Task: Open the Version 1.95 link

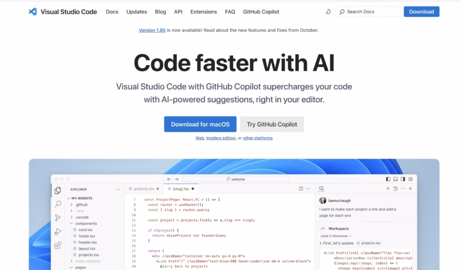Action: point(152,30)
